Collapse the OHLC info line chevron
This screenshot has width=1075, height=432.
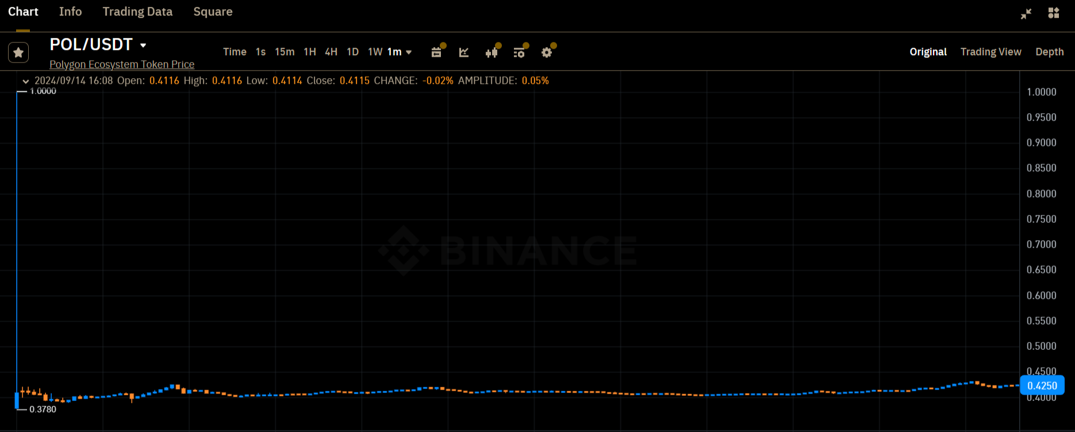pos(25,81)
